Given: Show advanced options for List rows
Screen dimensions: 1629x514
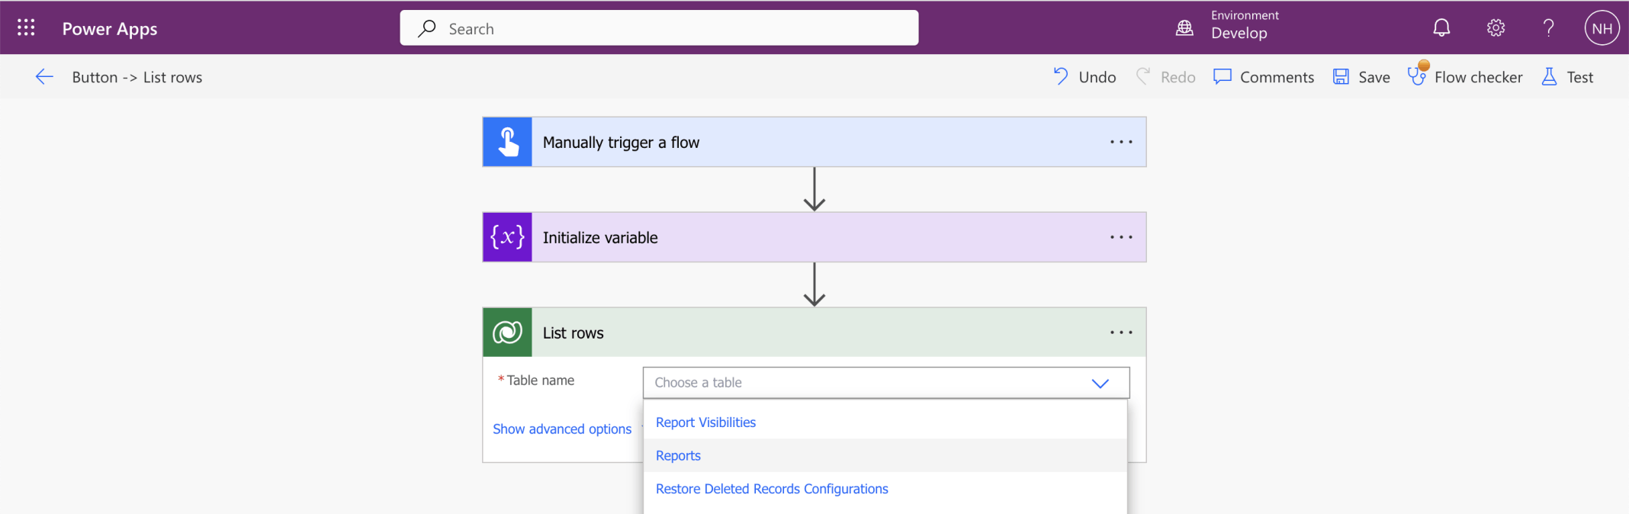Looking at the screenshot, I should click(562, 429).
